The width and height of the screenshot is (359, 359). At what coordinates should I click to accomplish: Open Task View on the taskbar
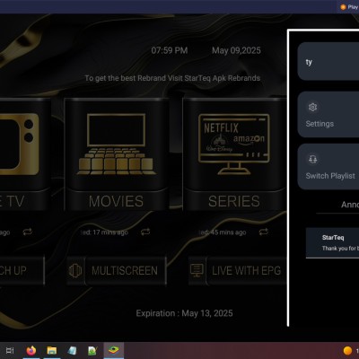[x=10, y=350]
